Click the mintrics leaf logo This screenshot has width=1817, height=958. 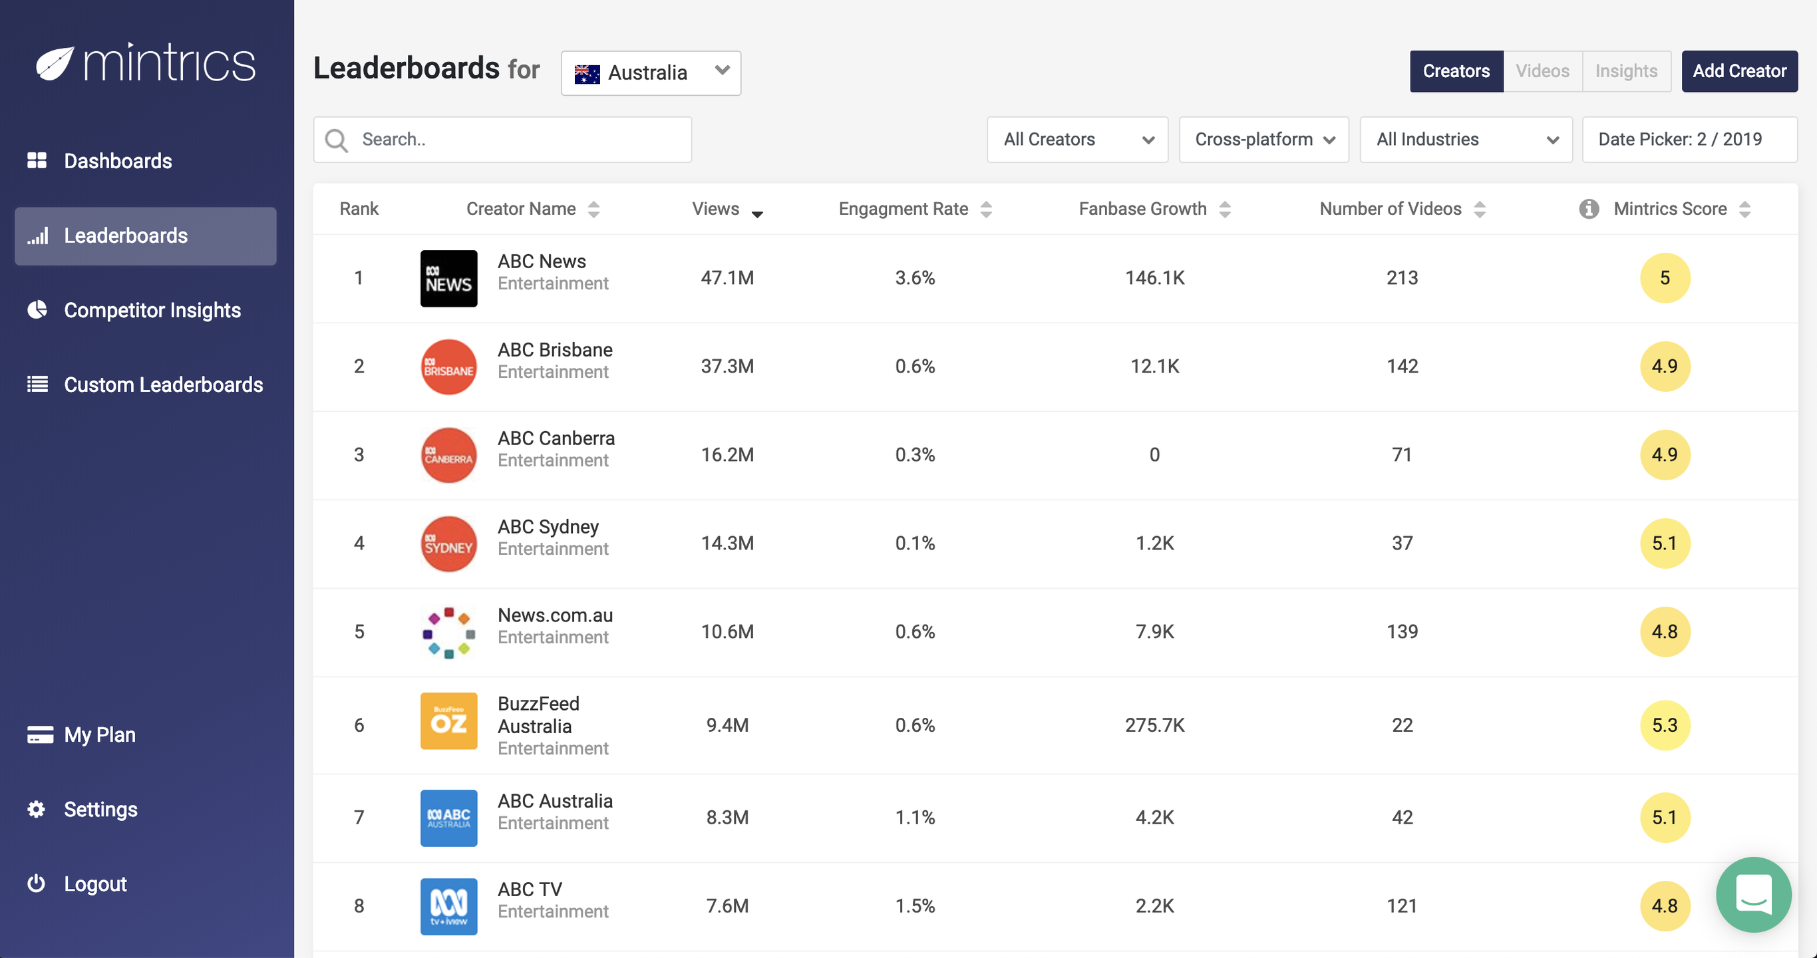click(55, 63)
